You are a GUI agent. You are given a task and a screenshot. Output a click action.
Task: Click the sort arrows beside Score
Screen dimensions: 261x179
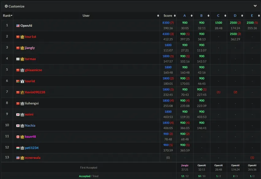pos(175,16)
